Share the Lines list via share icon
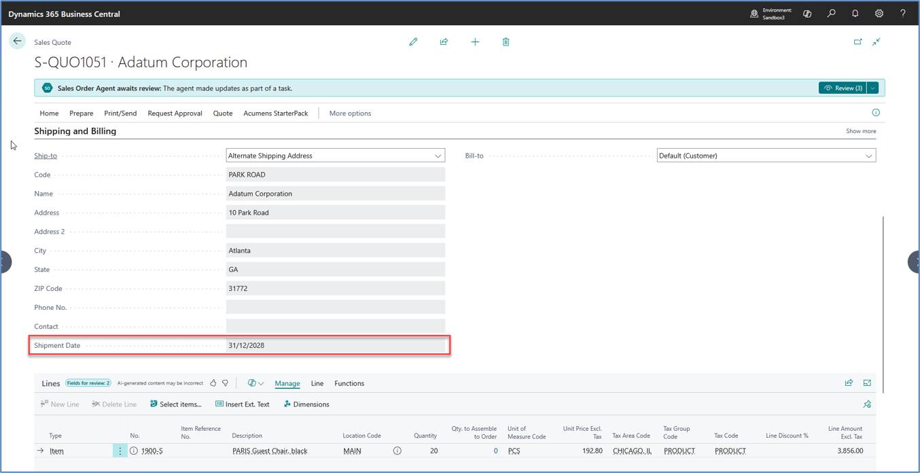 pyautogui.click(x=849, y=383)
